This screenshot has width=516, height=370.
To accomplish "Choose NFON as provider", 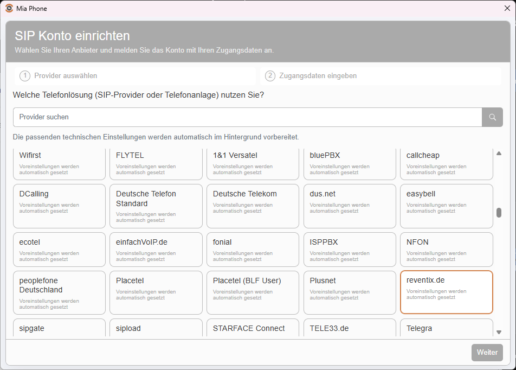I will 447,250.
